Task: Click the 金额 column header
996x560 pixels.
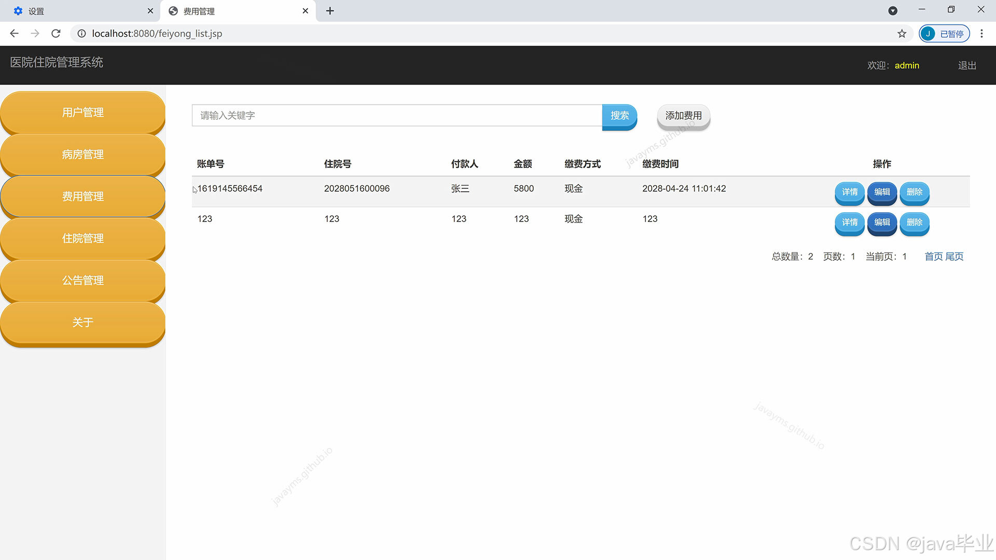Action: (x=522, y=164)
